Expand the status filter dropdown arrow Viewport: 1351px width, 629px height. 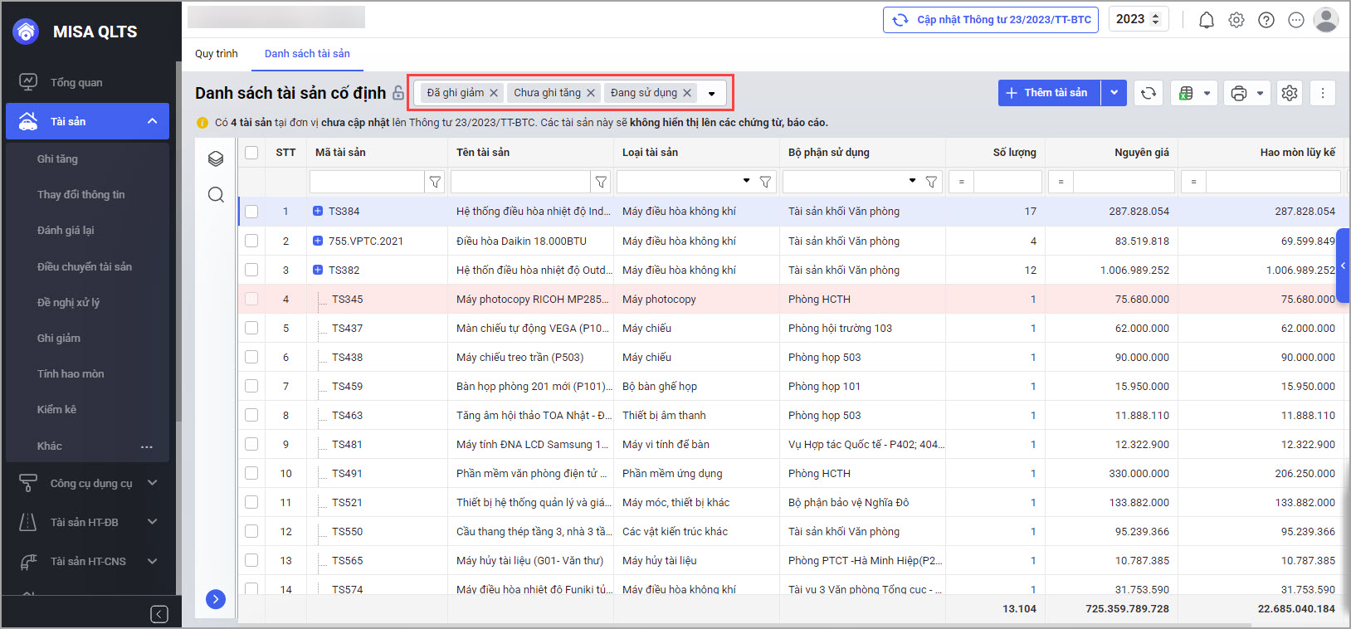point(711,94)
